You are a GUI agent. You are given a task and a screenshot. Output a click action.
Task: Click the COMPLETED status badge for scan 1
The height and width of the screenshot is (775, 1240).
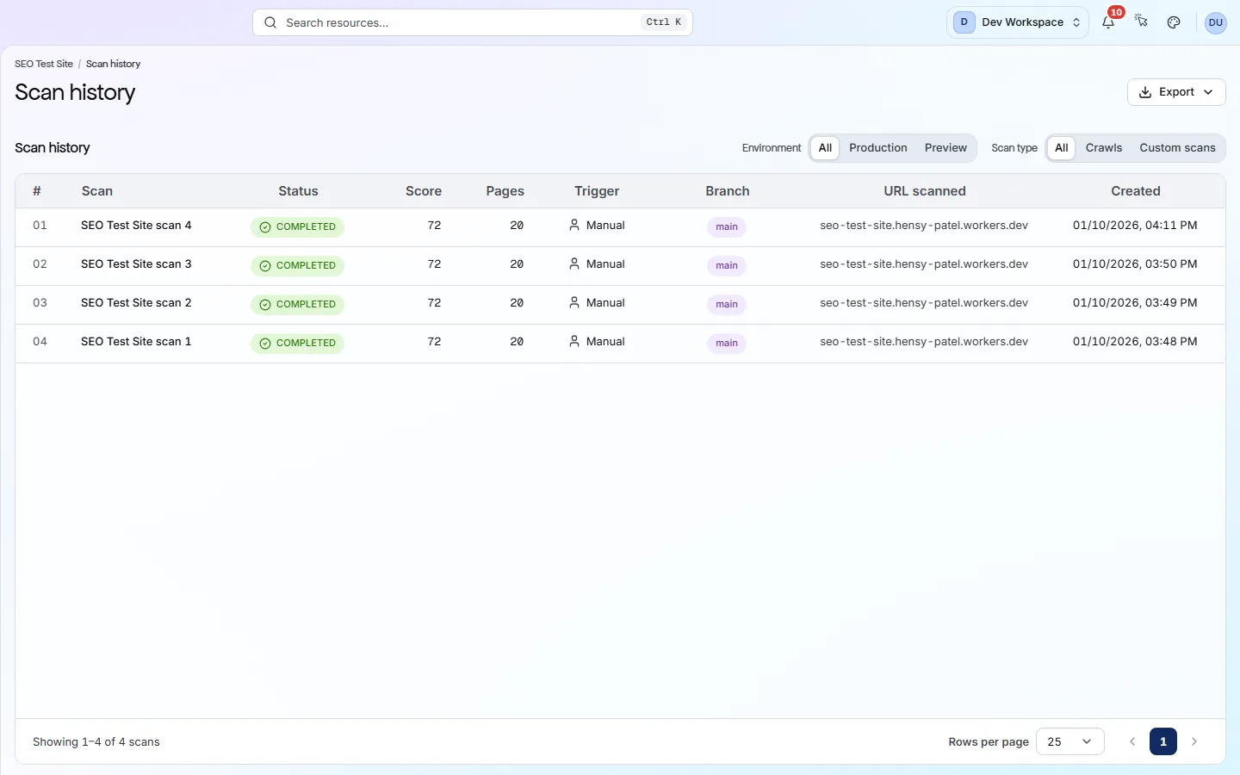(297, 344)
